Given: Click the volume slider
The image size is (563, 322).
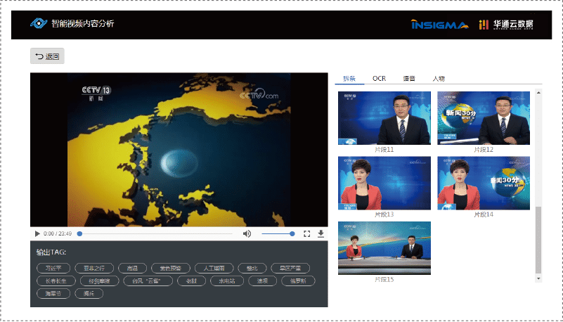Looking at the screenshot, I should 278,233.
